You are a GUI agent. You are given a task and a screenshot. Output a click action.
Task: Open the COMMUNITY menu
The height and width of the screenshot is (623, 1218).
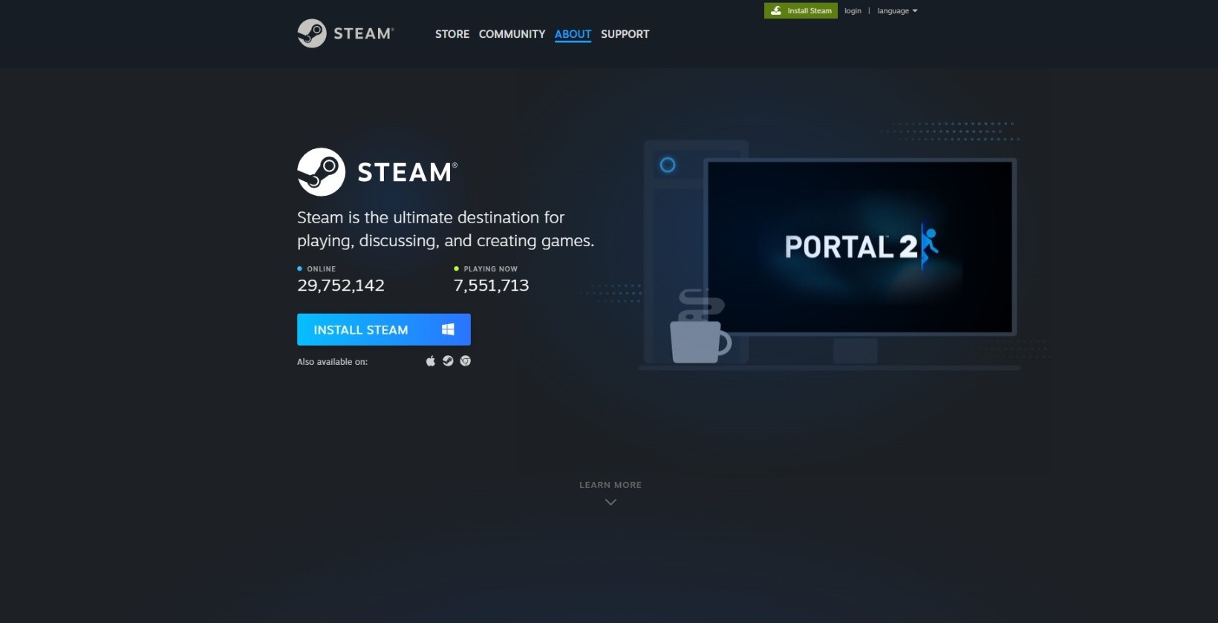click(x=512, y=34)
